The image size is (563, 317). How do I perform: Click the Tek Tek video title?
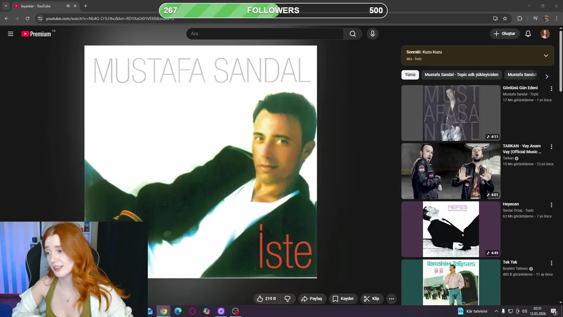(x=510, y=262)
